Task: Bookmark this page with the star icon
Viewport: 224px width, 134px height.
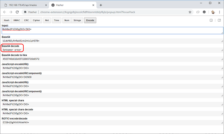Action: [x=190, y=12]
